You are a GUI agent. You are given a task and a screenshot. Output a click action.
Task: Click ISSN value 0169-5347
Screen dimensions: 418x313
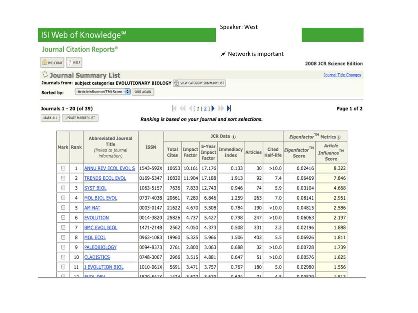click(151, 179)
